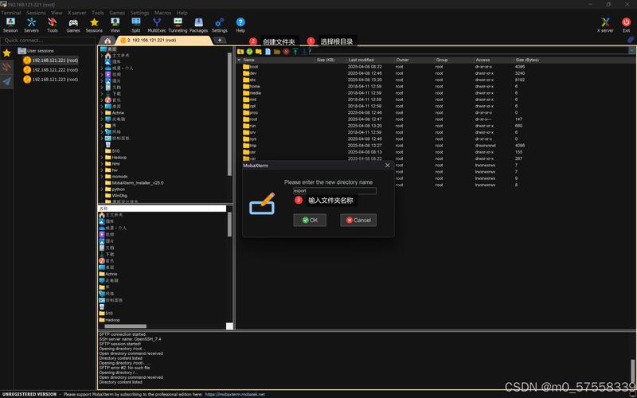Close the MobaXterm dialog with X
The image size is (637, 398).
click(387, 166)
